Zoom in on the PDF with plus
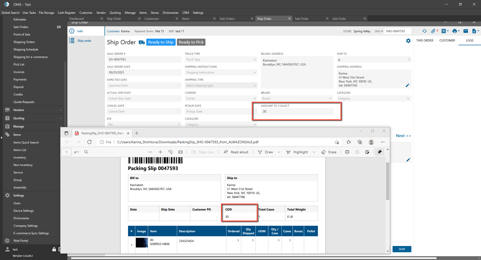 (x=160, y=152)
